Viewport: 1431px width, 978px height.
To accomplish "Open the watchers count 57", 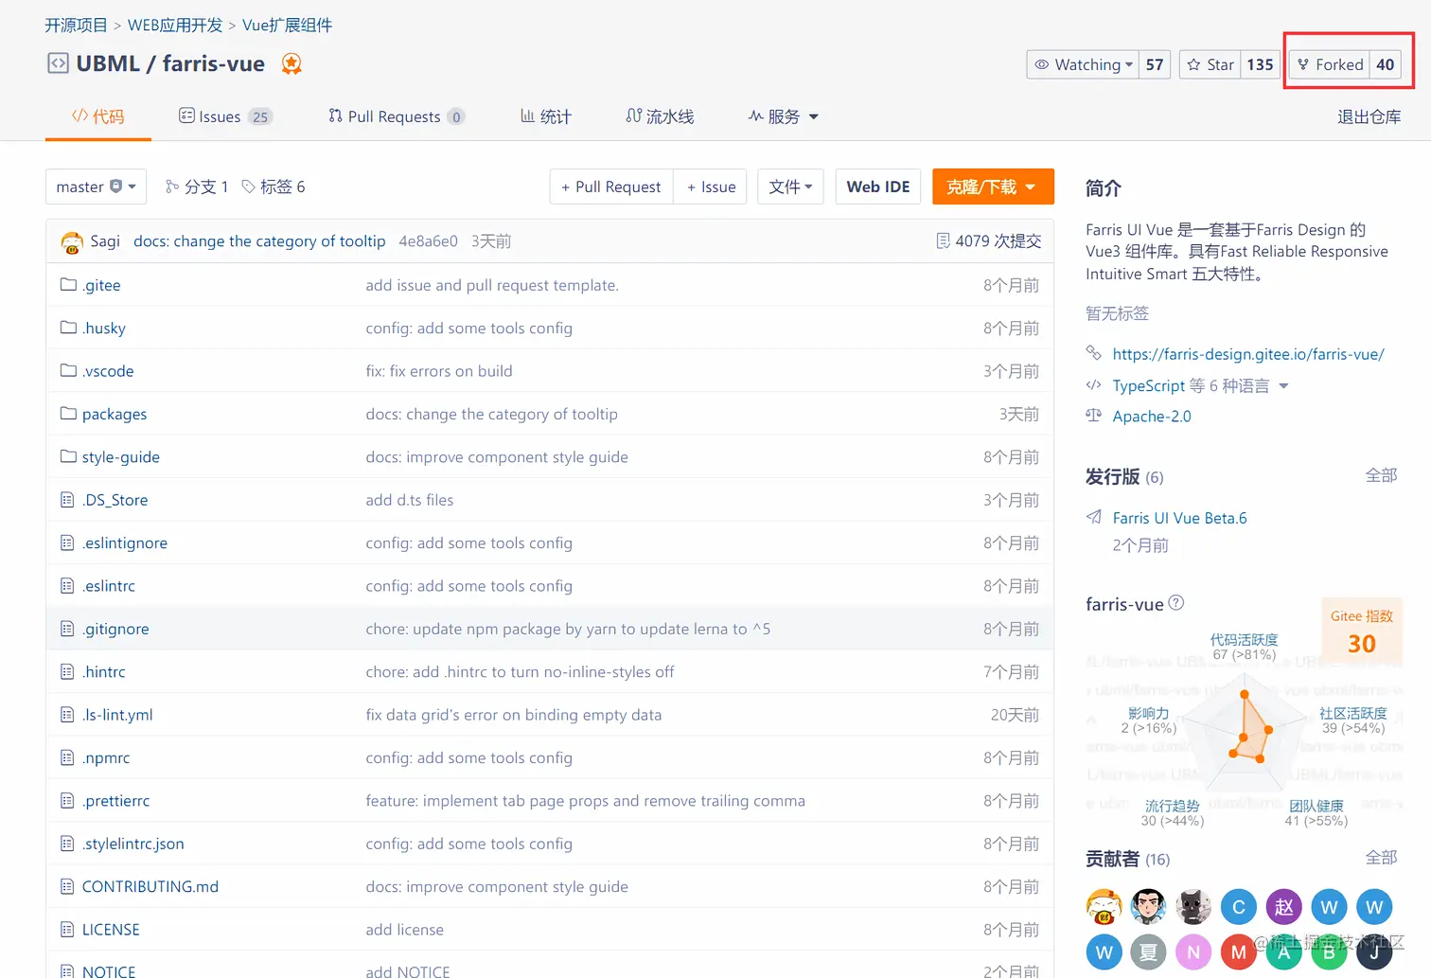I will tap(1155, 64).
